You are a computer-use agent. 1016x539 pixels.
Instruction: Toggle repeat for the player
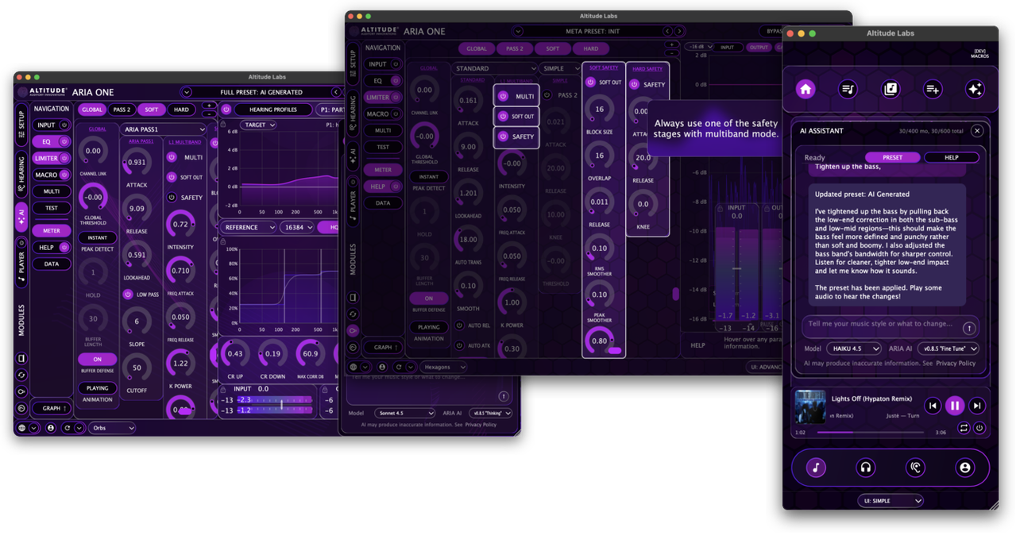pos(964,429)
